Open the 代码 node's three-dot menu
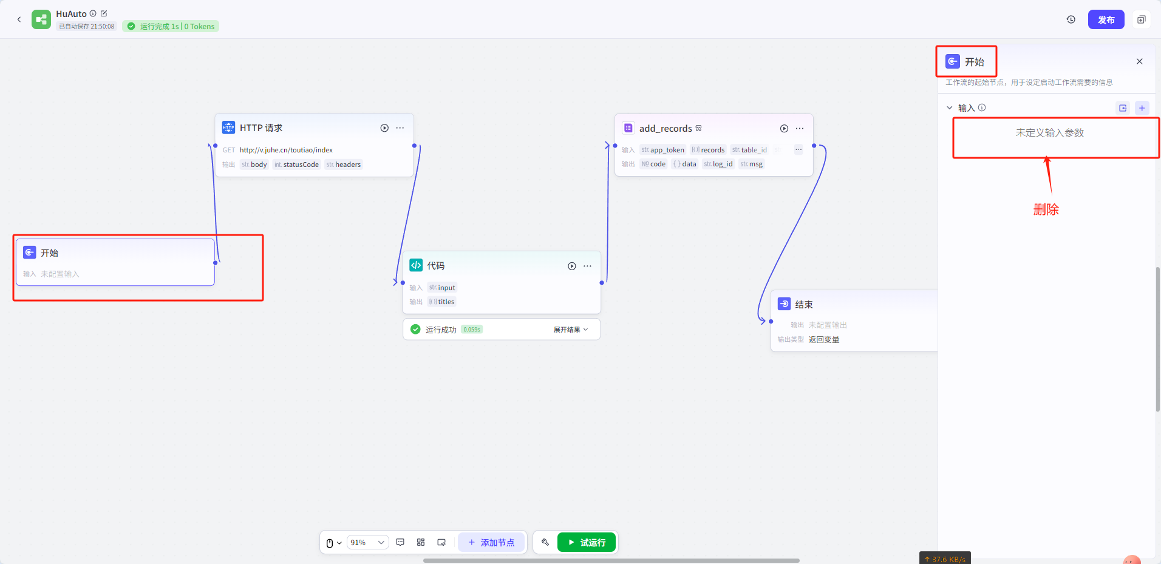 coord(587,266)
